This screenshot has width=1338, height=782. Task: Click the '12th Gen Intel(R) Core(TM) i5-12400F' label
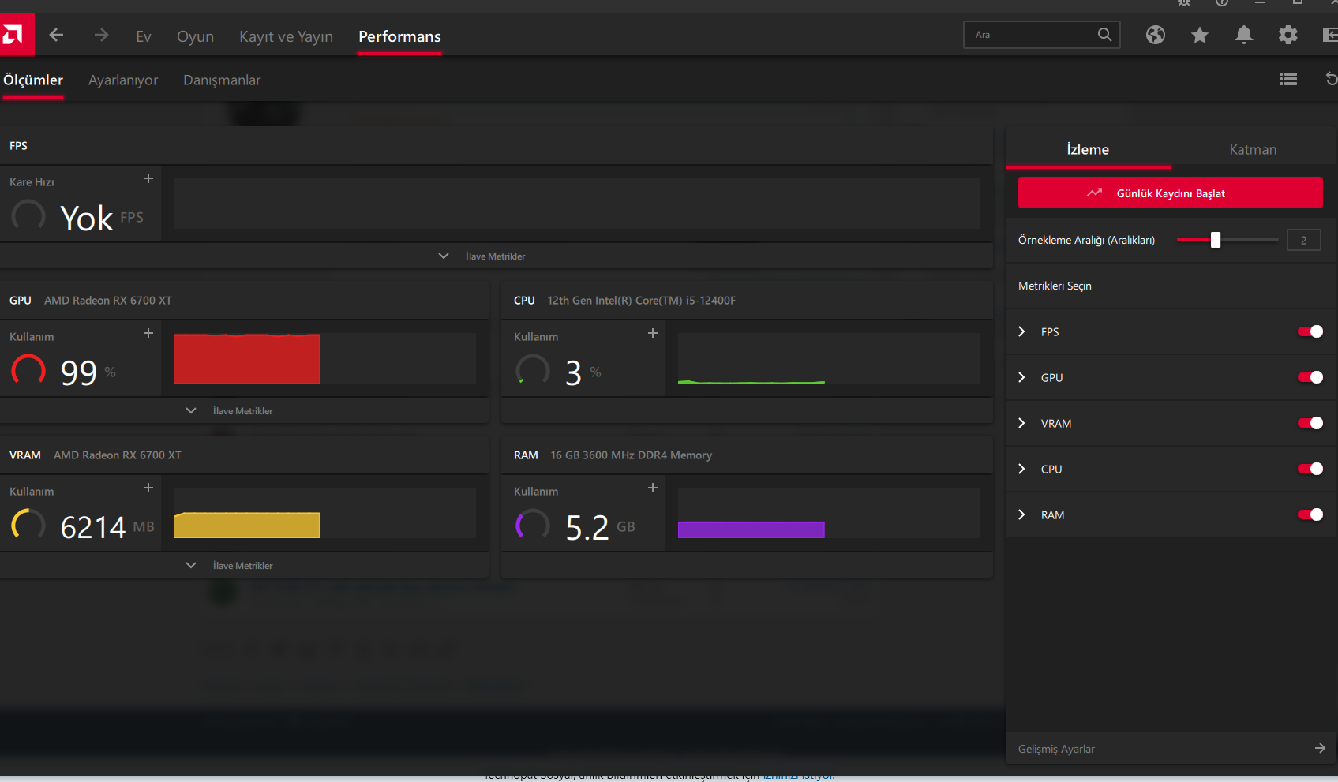coord(642,301)
